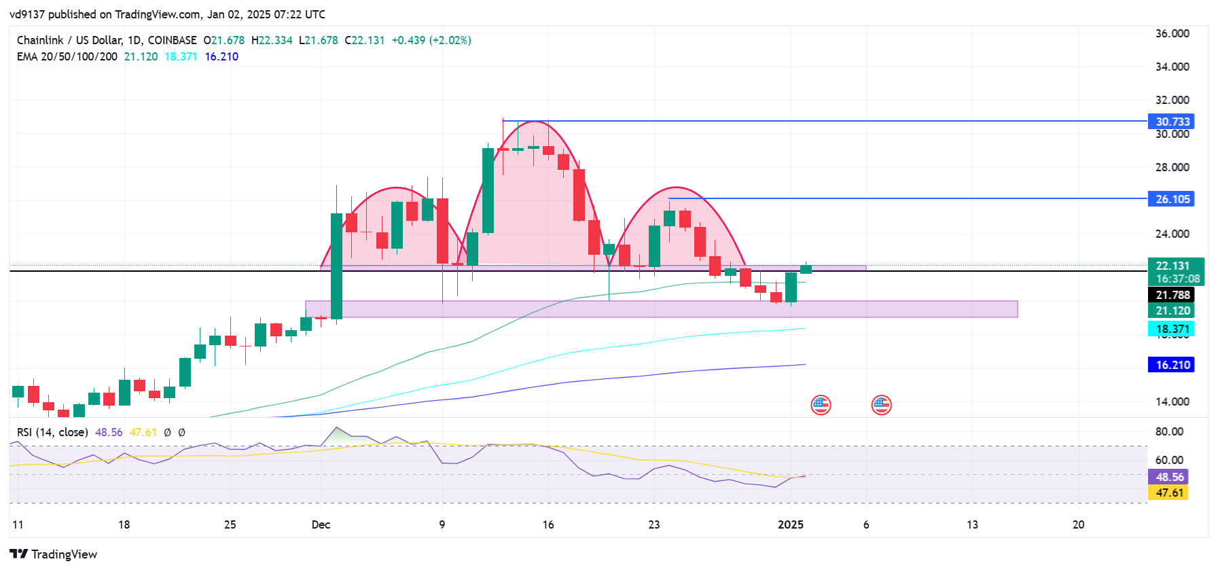Click the TradingView logo at bottom left
Screen dimensions: 1218x570
53,554
